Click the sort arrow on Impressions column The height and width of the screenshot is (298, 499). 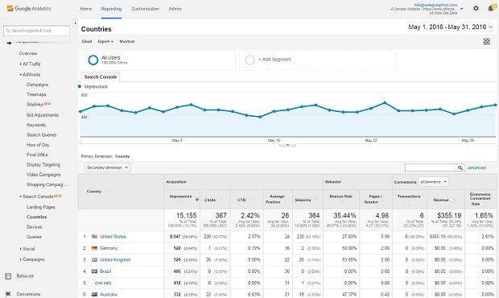point(197,199)
